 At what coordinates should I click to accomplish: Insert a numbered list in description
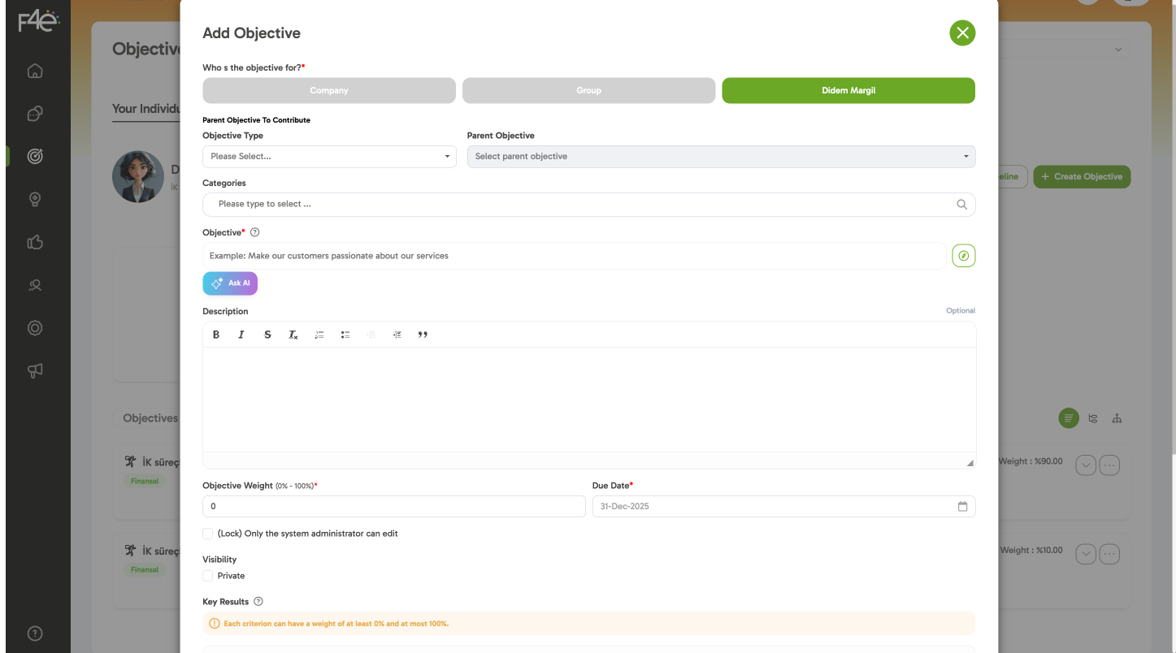click(x=319, y=335)
